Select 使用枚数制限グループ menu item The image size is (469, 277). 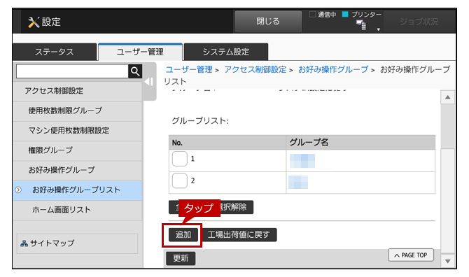[78, 111]
